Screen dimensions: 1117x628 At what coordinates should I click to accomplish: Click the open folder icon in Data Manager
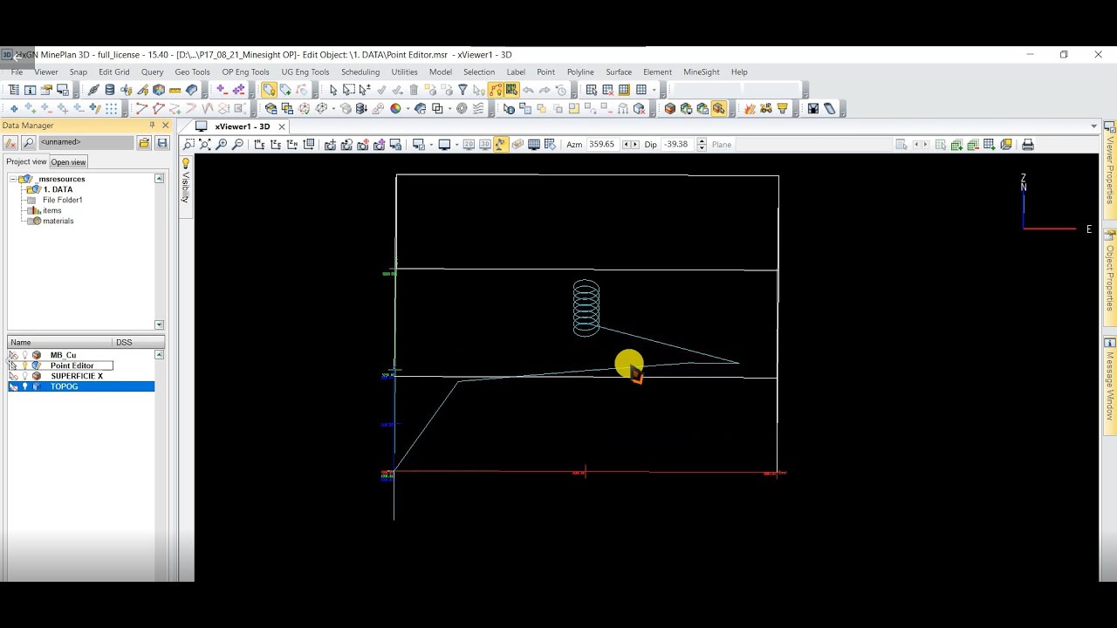pos(143,143)
